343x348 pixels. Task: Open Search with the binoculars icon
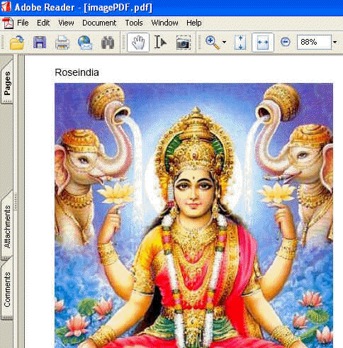108,43
